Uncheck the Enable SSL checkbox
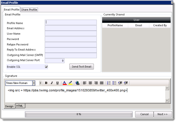The height and width of the screenshot is (123, 177). point(46,67)
